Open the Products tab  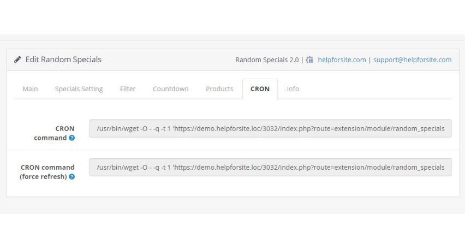(x=219, y=89)
